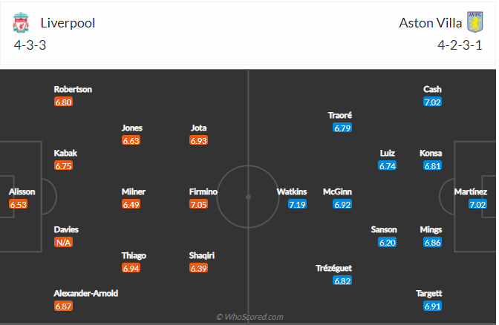
Task: Select Traoré's 6.79 rating badge
Action: [x=342, y=128]
